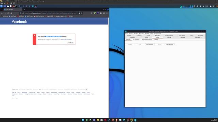Open the Windows Start menu
Image resolution: width=218 pixels, height=122 pixels.
(83, 120)
